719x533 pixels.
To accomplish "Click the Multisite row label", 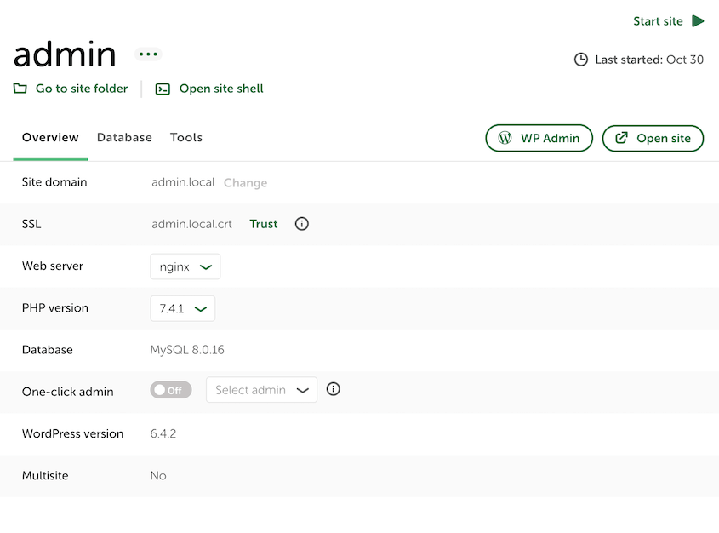I will [45, 476].
